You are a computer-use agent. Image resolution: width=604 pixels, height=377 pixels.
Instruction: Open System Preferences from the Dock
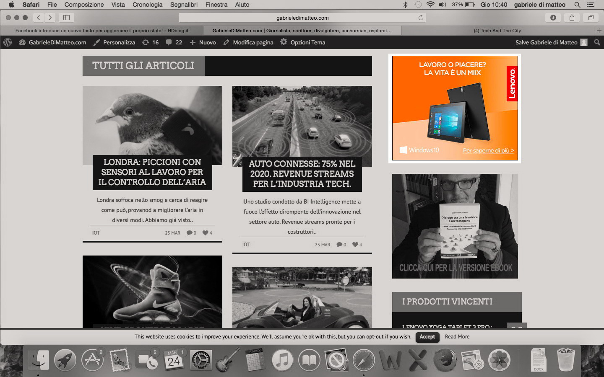coord(201,360)
